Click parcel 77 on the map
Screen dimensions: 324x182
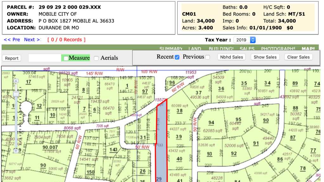click(x=313, y=150)
